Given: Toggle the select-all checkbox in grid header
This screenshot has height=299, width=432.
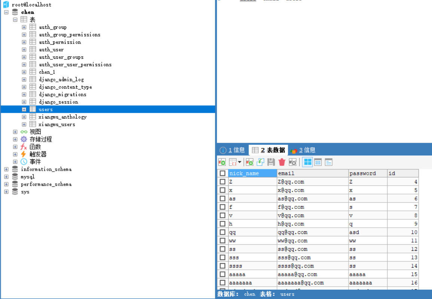Looking at the screenshot, I should click(x=223, y=173).
